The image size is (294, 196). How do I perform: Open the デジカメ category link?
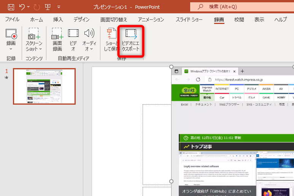click(x=252, y=89)
